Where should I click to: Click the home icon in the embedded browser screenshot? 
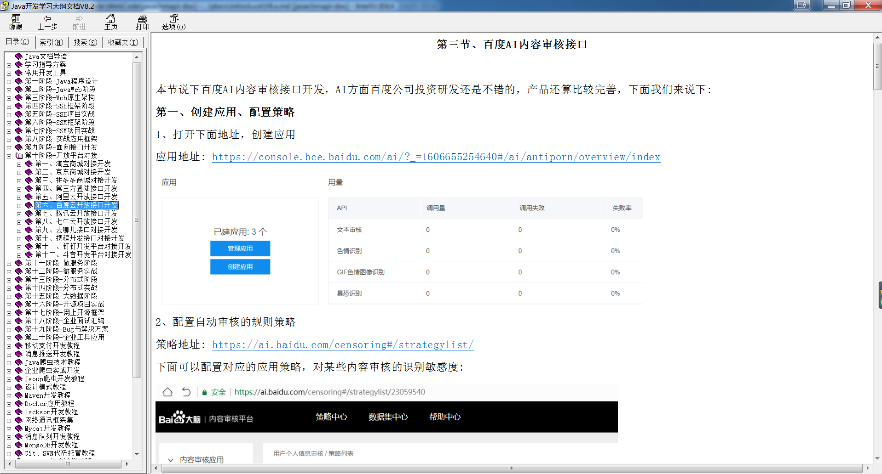point(167,392)
